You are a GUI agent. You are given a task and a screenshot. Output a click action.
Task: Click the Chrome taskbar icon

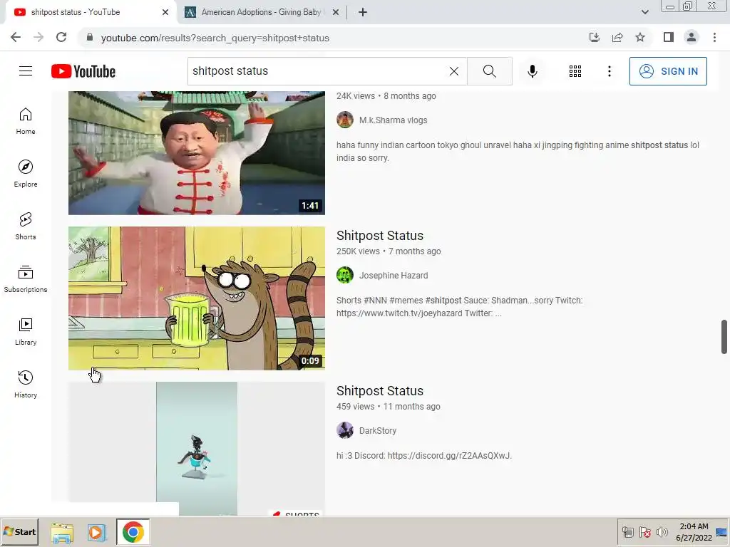click(133, 532)
